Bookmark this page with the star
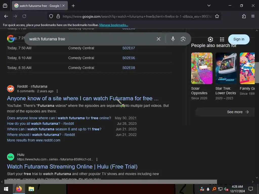Screen dimensions: 259x194 [217, 16]
